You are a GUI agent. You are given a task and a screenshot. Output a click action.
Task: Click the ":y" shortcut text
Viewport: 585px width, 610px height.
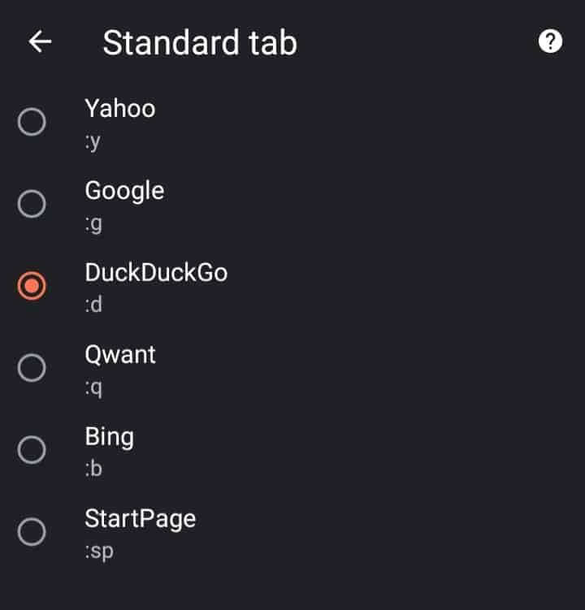click(x=93, y=141)
